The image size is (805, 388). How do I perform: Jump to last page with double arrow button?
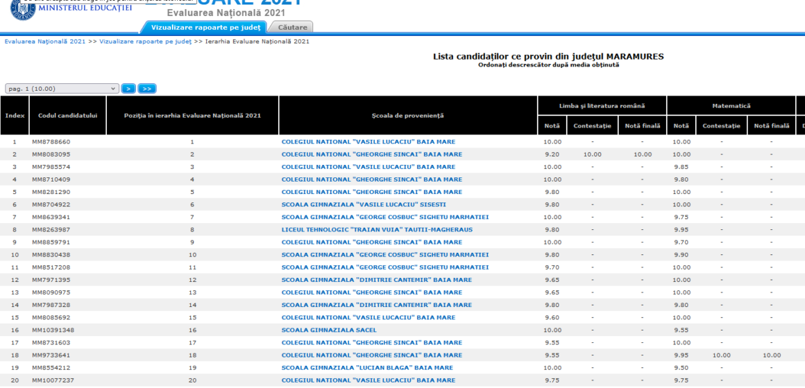(147, 89)
